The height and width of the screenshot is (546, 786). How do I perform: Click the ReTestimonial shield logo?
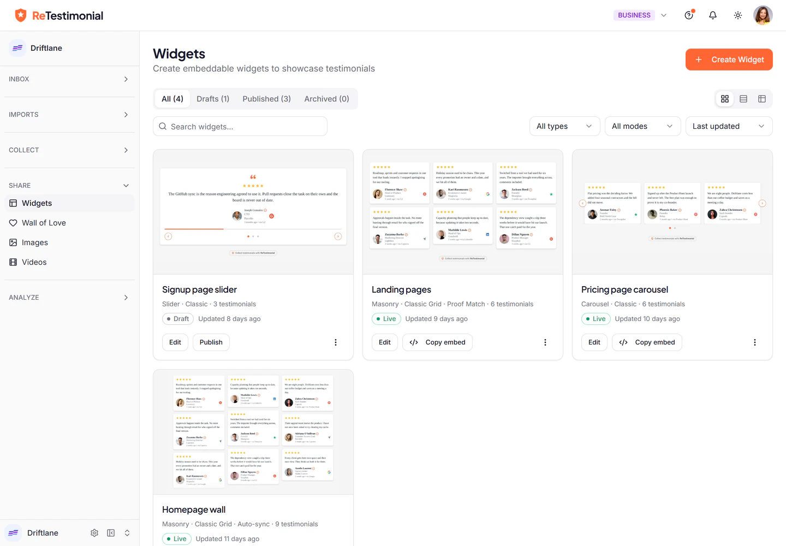pyautogui.click(x=21, y=15)
